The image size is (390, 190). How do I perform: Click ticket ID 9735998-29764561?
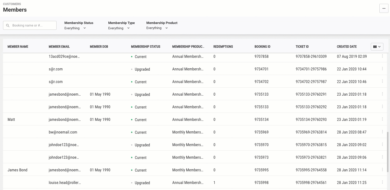click(311, 183)
